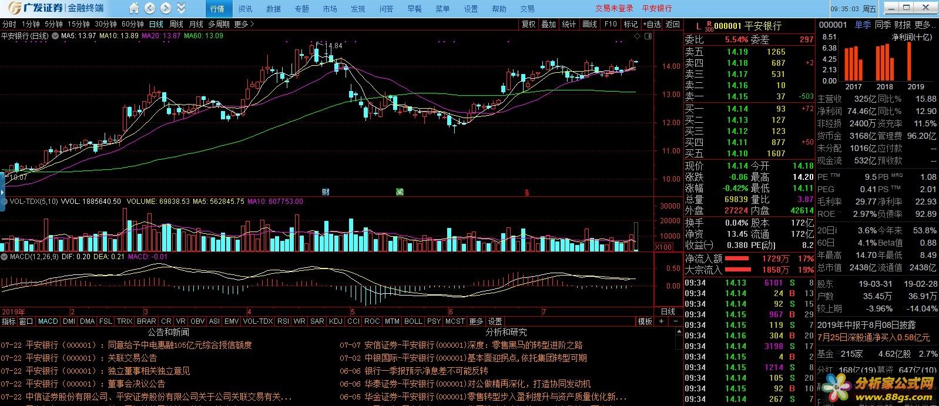Select the VOL-TDX indicator
This screenshot has height=406, width=939.
click(x=258, y=321)
